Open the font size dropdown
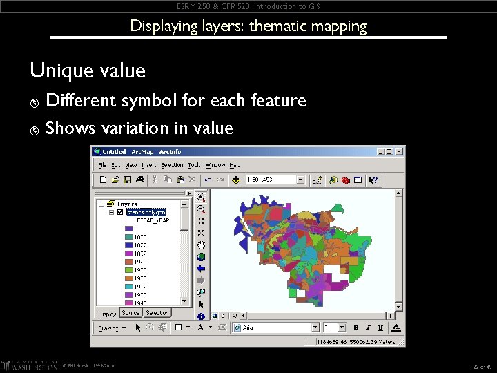Viewport: 497px width, 373px height. 342,327
